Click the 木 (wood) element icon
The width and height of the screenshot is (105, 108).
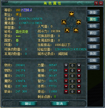pos(76,30)
